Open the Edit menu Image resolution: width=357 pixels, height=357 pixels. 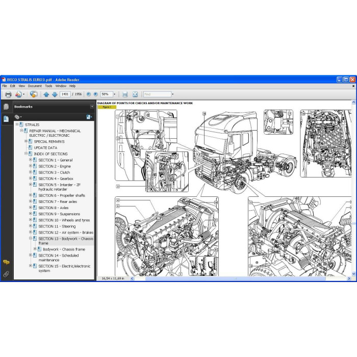pyautogui.click(x=13, y=86)
